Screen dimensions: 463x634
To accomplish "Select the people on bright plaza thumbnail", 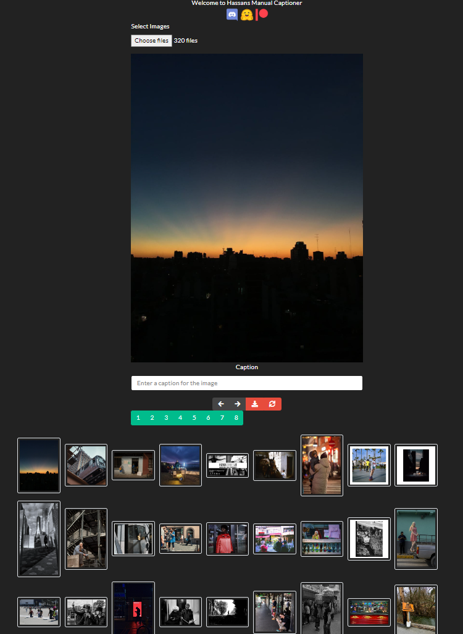I will [x=39, y=612].
